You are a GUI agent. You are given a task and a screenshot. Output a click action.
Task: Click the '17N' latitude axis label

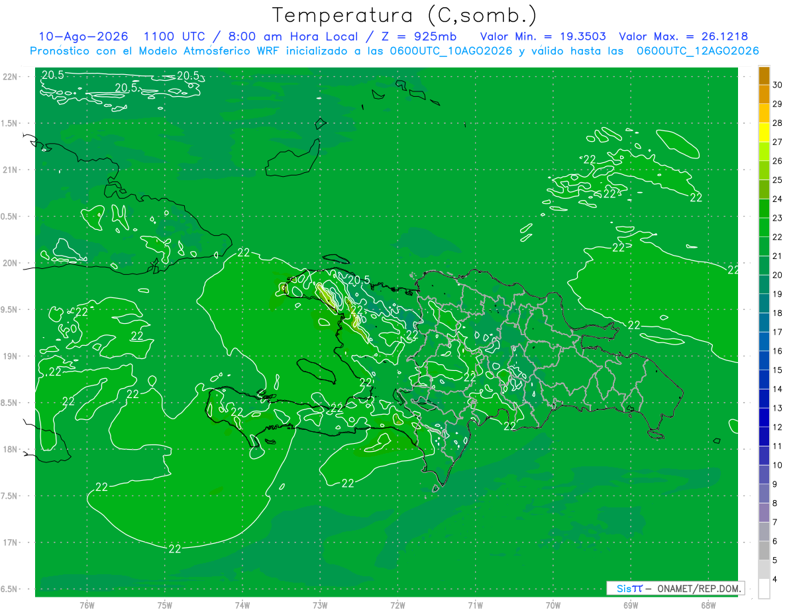tap(11, 542)
